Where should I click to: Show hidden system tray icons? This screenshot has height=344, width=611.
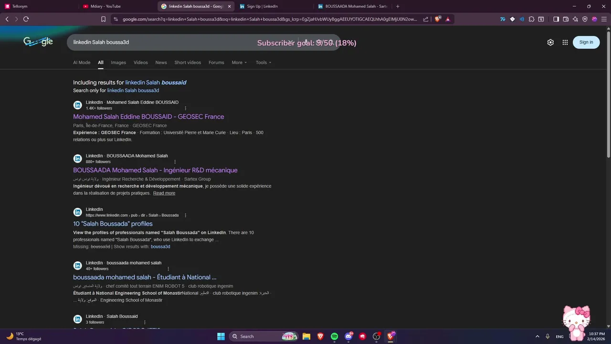537,336
